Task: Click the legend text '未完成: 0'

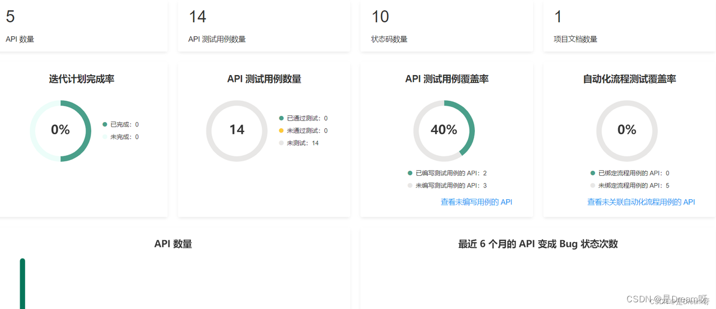Action: pos(125,137)
